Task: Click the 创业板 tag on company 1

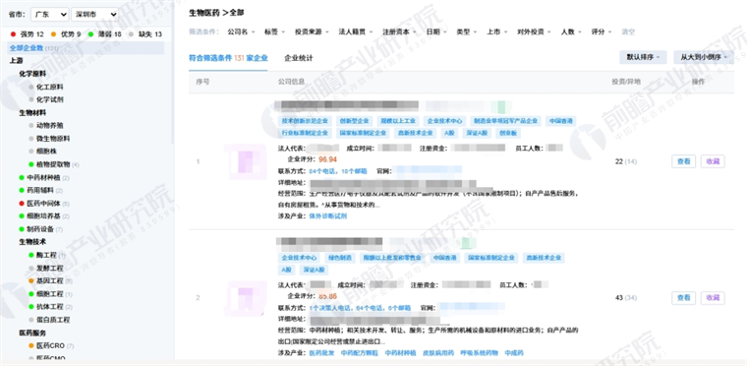Action: coord(508,133)
